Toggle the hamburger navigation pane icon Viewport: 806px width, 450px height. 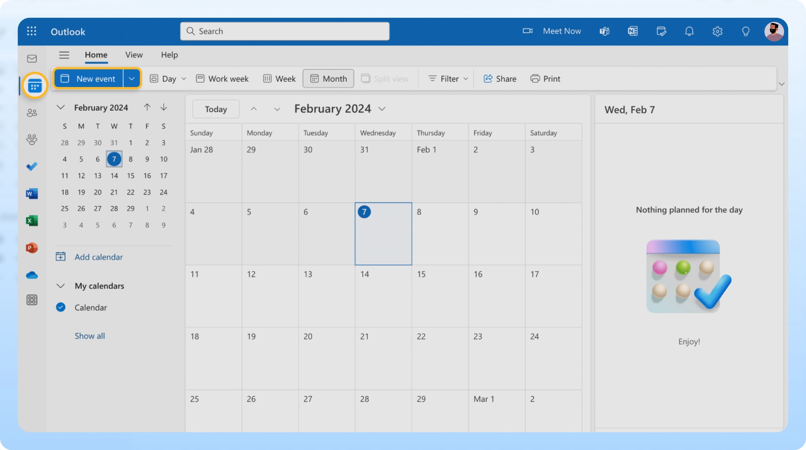[x=64, y=55]
